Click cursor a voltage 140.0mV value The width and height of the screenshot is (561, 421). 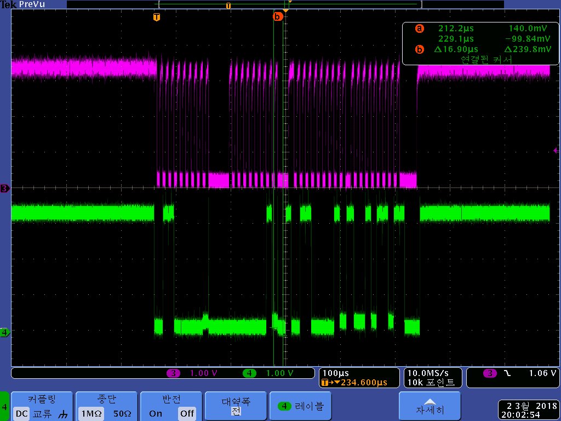coord(528,29)
